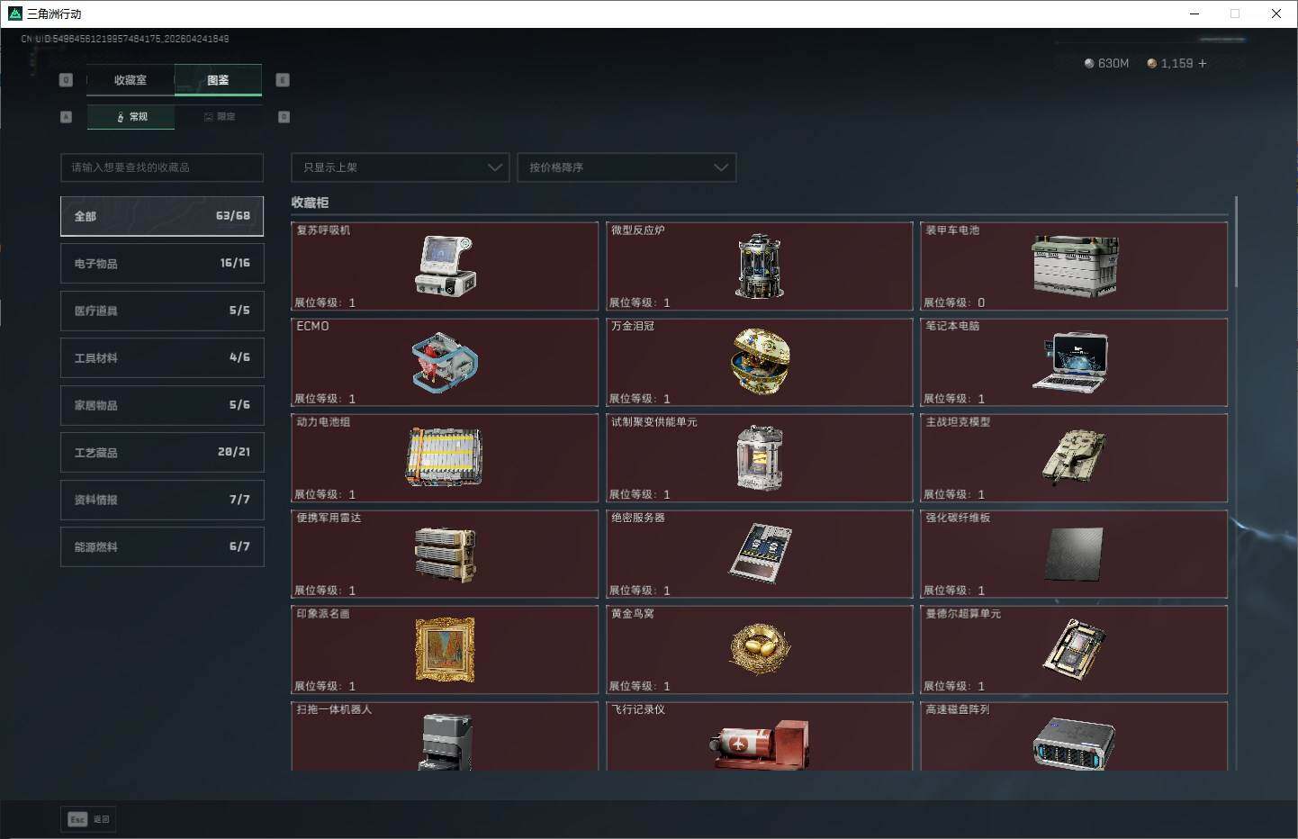The height and width of the screenshot is (839, 1298).
Task: Select the 微型反应炉 reactor icon
Action: (760, 266)
